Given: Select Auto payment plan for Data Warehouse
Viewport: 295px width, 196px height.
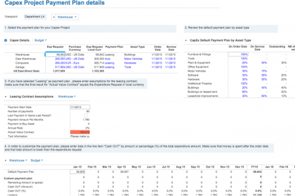Looking at the screenshot, I should tap(107, 59).
